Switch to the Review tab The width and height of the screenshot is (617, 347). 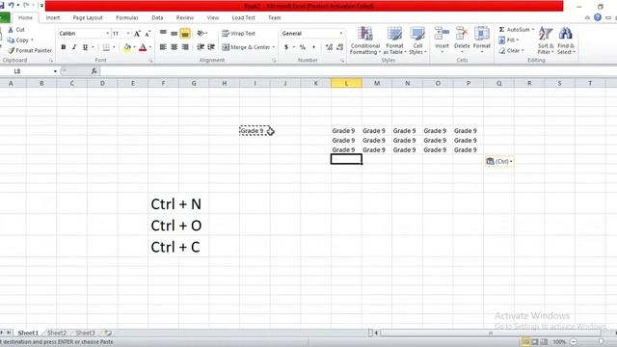coord(184,17)
